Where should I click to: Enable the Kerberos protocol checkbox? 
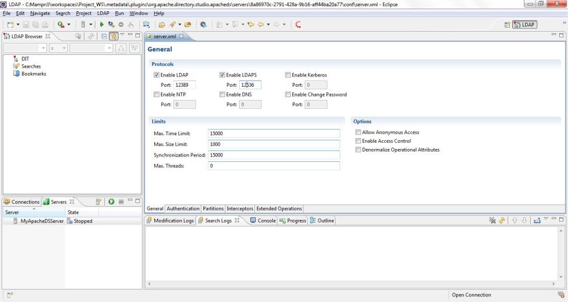288,75
